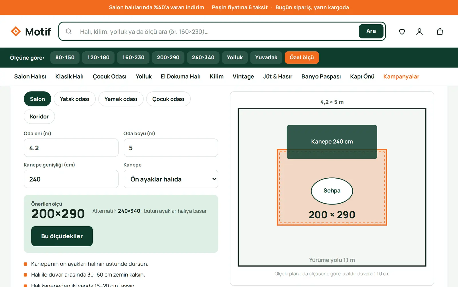
Task: Open the Vintage category
Action: pyautogui.click(x=243, y=77)
